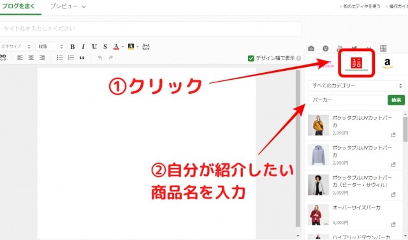This screenshot has width=408, height=240.
Task: Align text to the right
Action: pos(42,57)
